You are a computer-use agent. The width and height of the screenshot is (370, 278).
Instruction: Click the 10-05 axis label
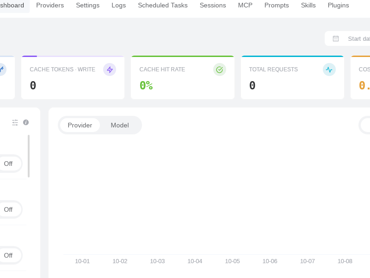(232, 261)
